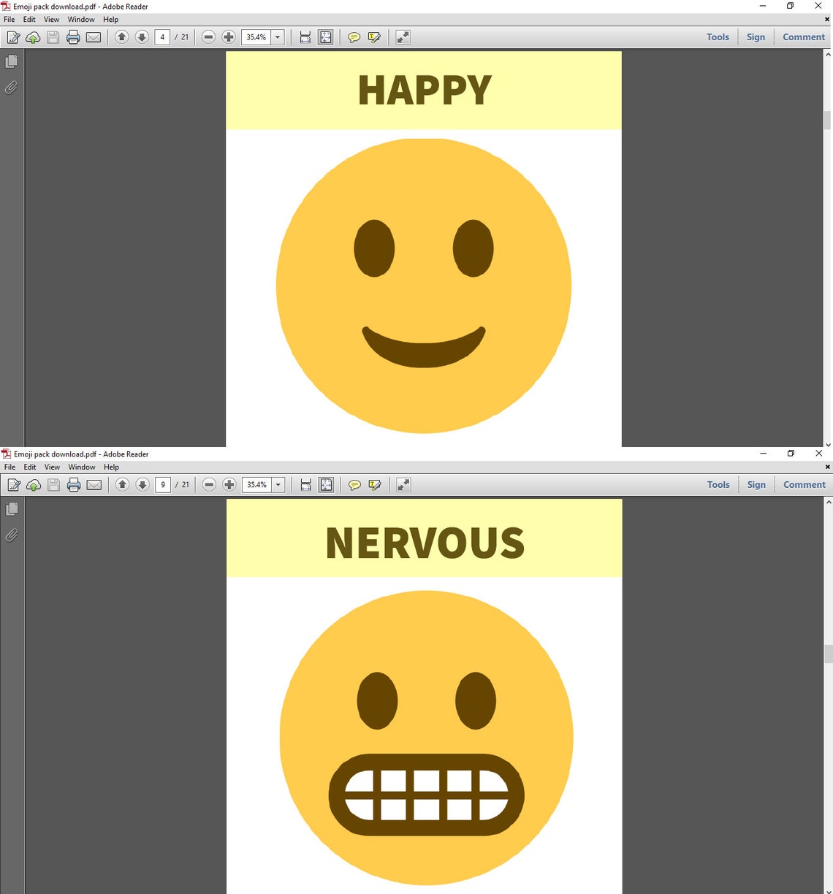Open the Attachments paperclip panel
Image resolution: width=833 pixels, height=894 pixels.
[11, 88]
